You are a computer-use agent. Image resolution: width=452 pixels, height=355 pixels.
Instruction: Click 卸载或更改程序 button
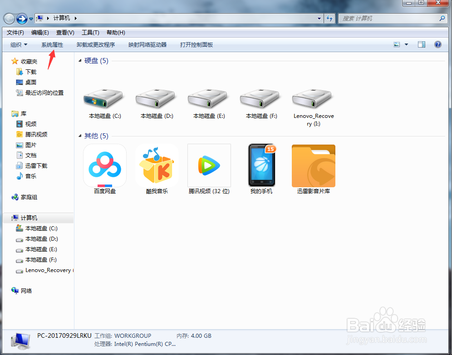[96, 44]
